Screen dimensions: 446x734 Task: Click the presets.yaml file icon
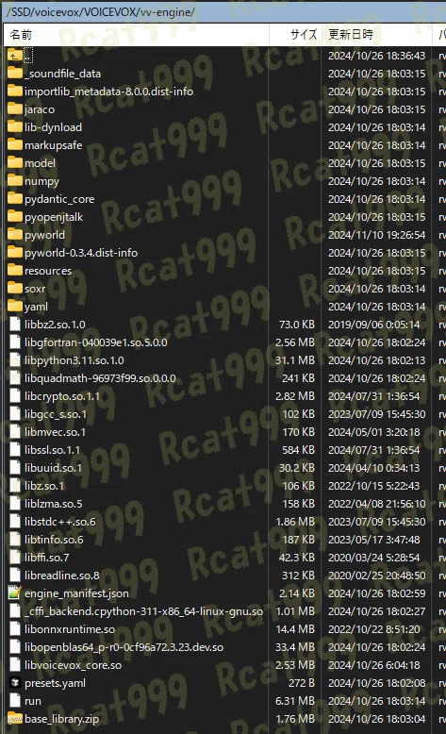pyautogui.click(x=15, y=683)
